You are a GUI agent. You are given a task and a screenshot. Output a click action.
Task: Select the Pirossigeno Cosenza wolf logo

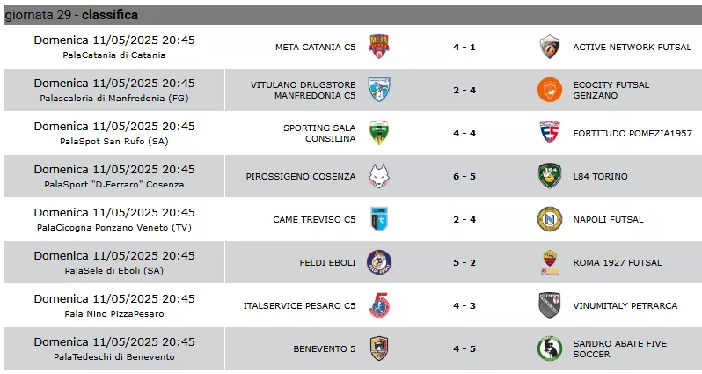point(379,176)
